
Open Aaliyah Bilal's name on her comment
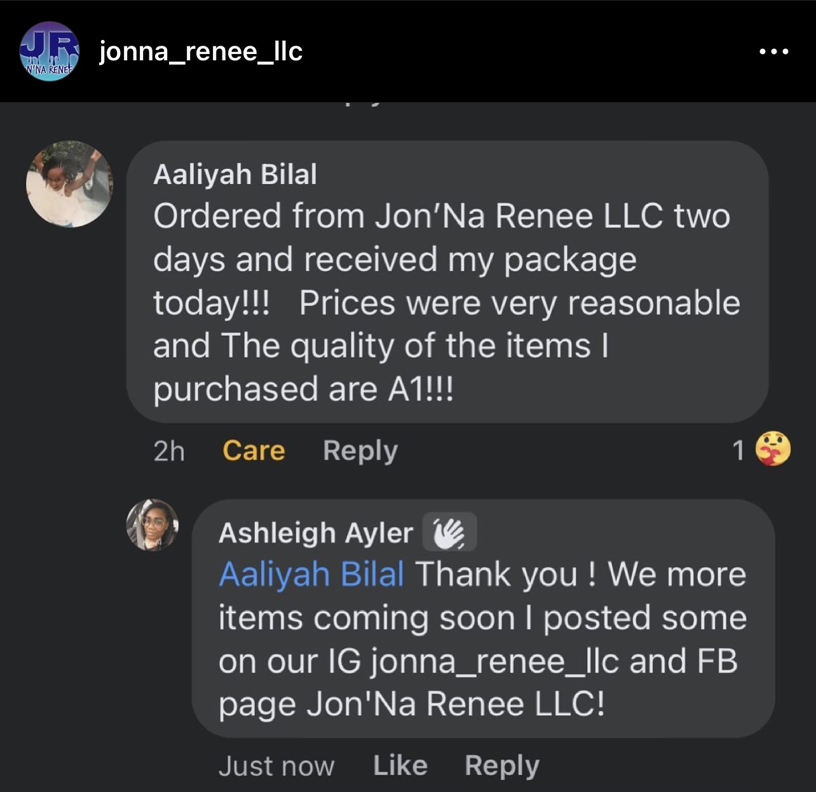coord(235,175)
